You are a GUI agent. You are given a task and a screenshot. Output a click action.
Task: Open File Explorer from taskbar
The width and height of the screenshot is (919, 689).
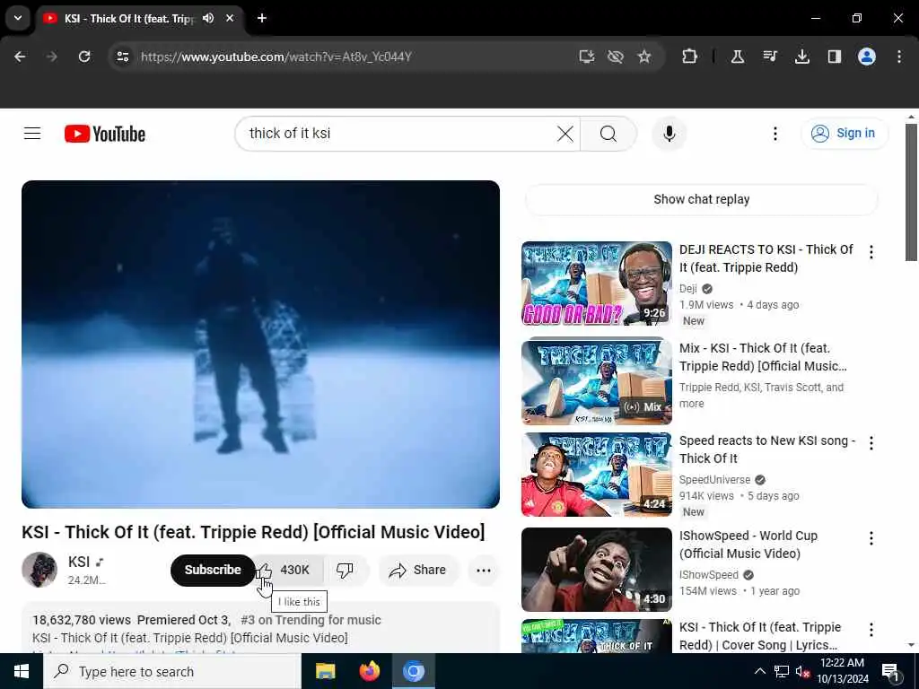tap(325, 671)
